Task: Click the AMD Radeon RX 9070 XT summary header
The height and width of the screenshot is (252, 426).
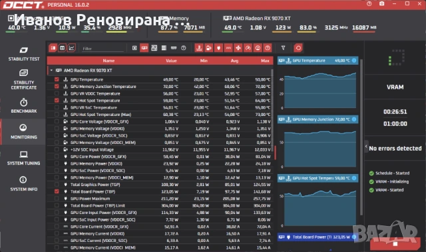Action: click(x=257, y=18)
